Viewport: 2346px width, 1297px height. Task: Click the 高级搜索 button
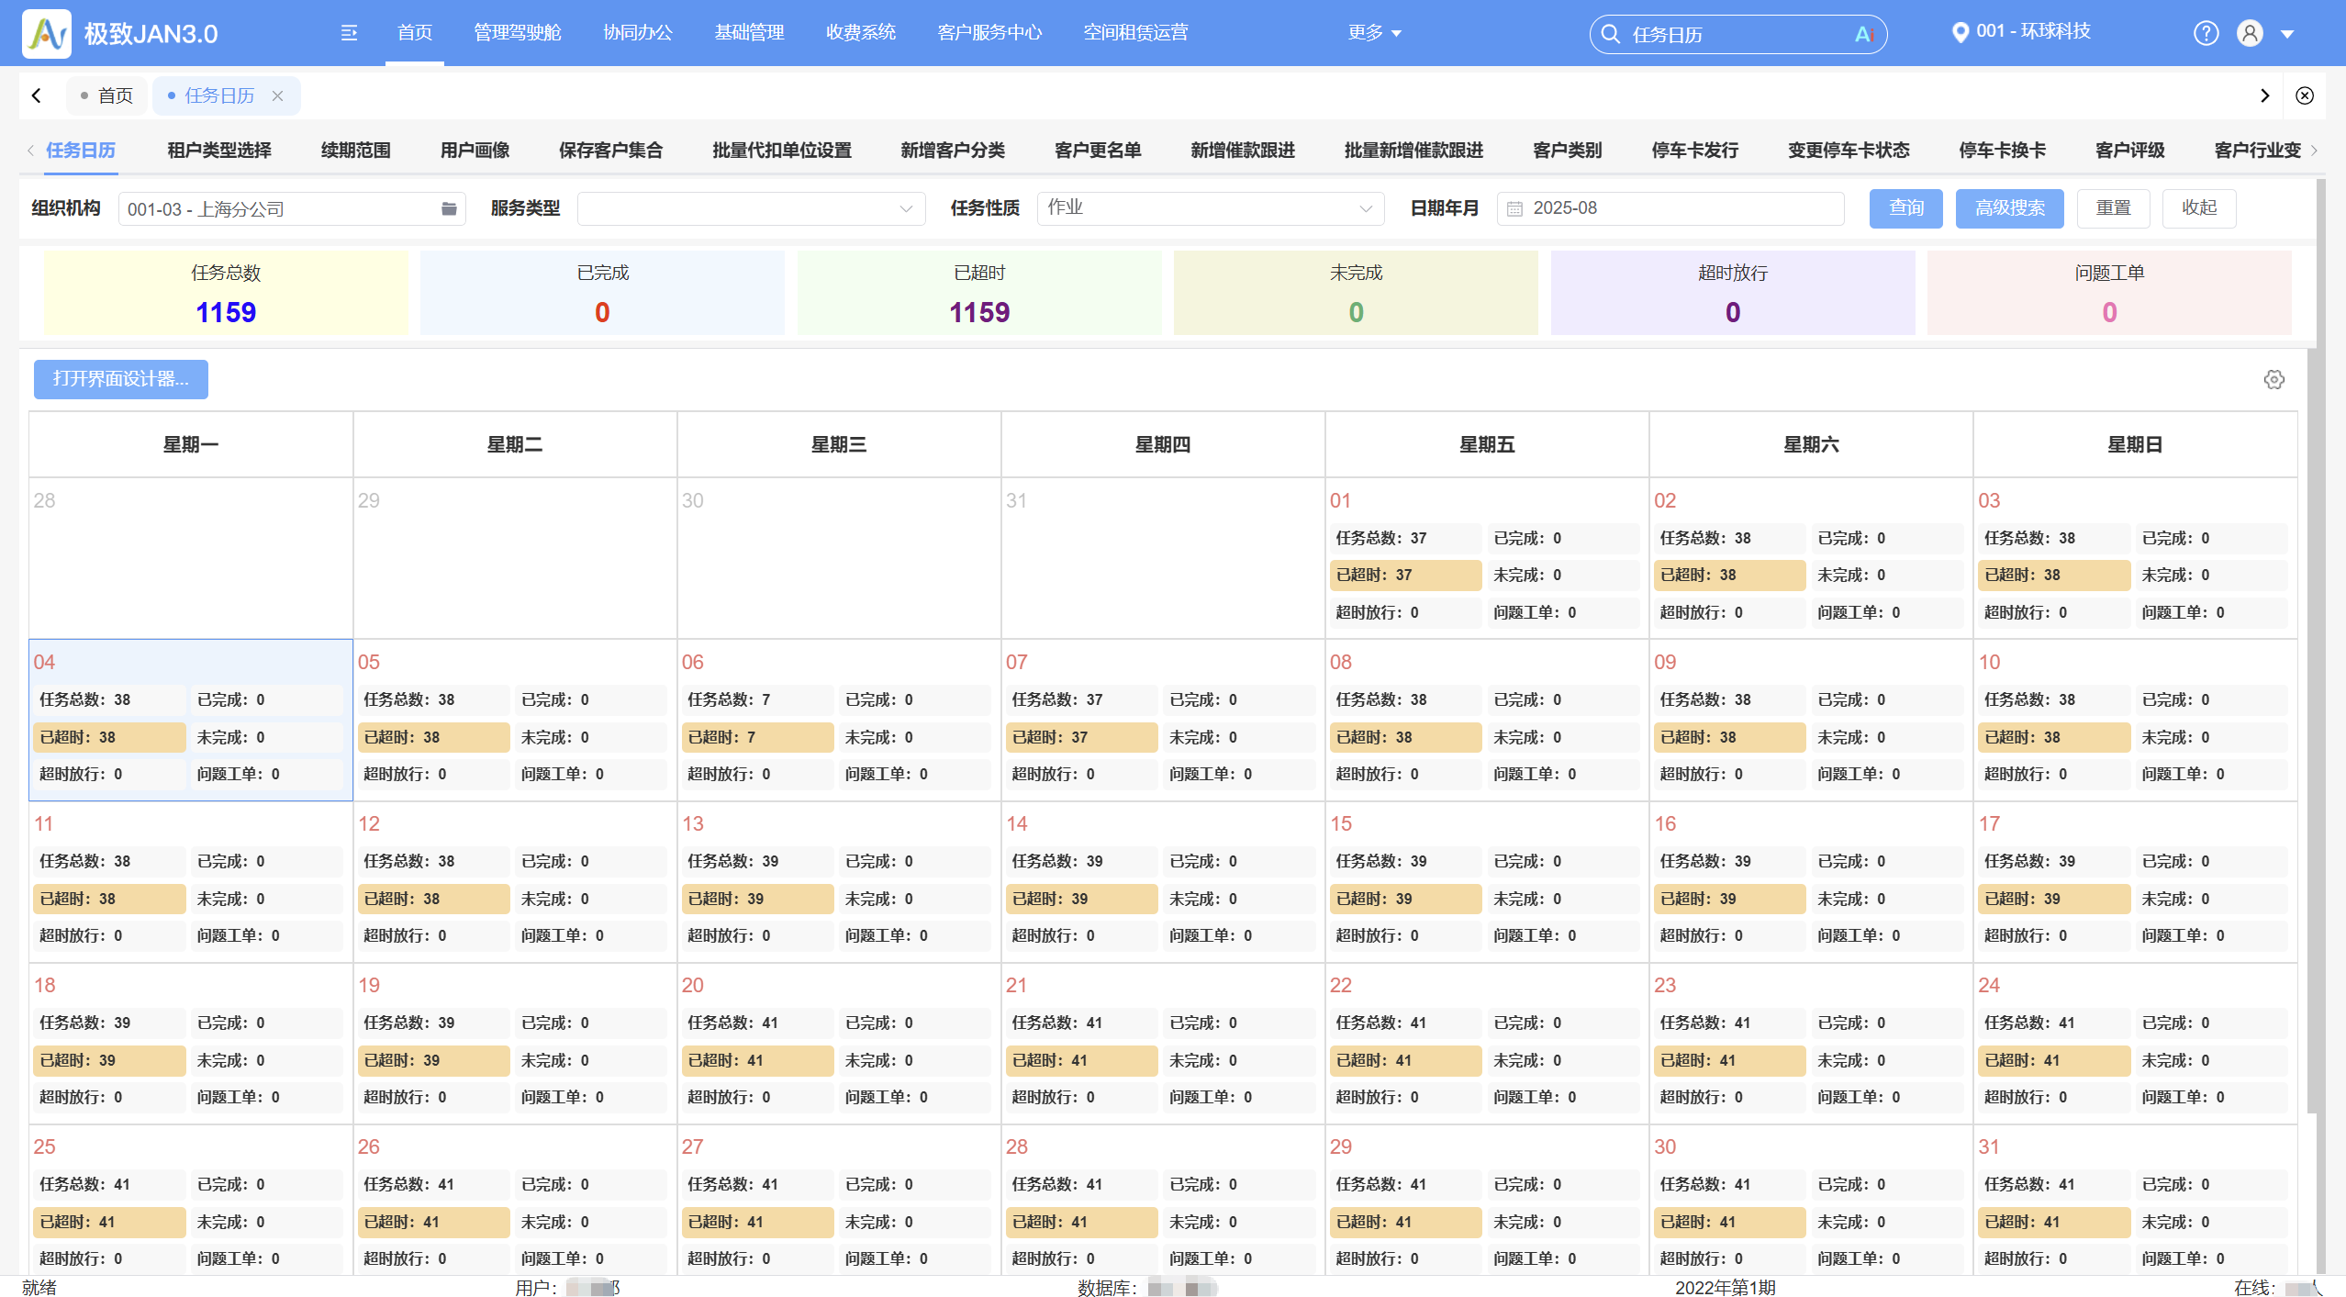(2010, 208)
